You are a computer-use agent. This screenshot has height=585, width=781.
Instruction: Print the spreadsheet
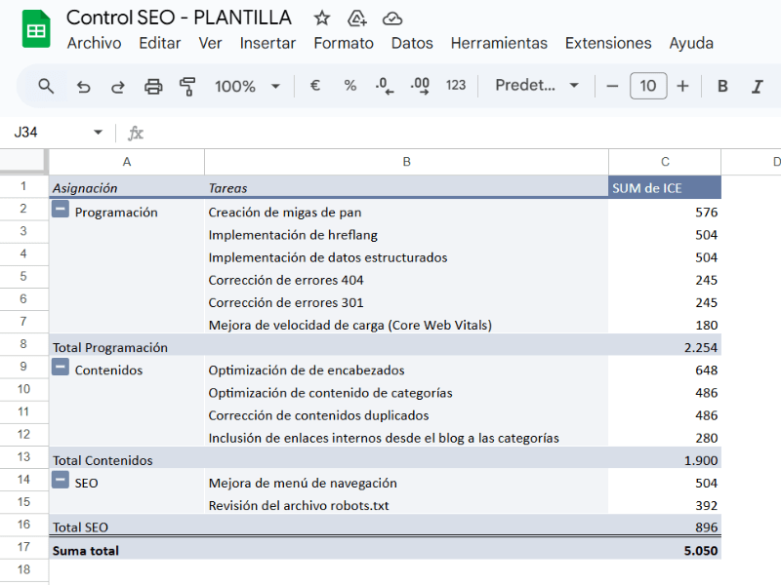click(153, 86)
